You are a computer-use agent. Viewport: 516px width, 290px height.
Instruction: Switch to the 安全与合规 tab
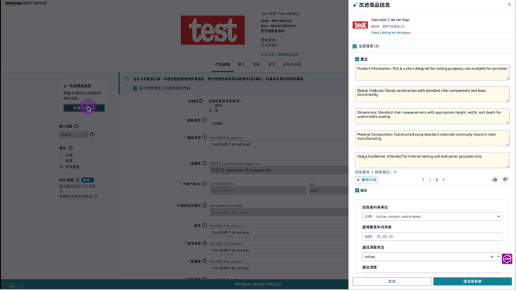point(291,64)
